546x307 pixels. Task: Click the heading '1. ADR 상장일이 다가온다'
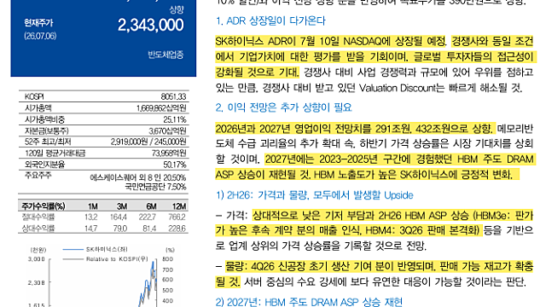coord(270,20)
